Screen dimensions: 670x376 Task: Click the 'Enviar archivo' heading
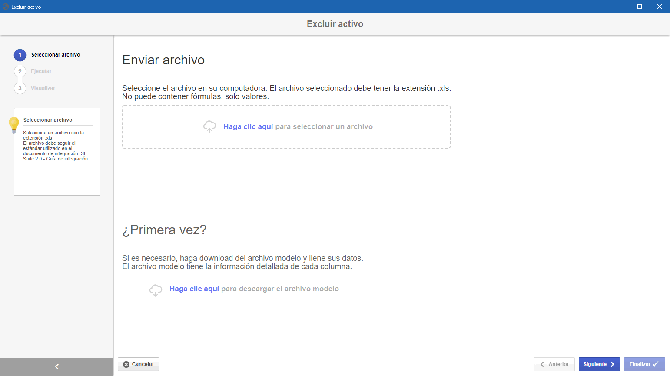(x=163, y=60)
